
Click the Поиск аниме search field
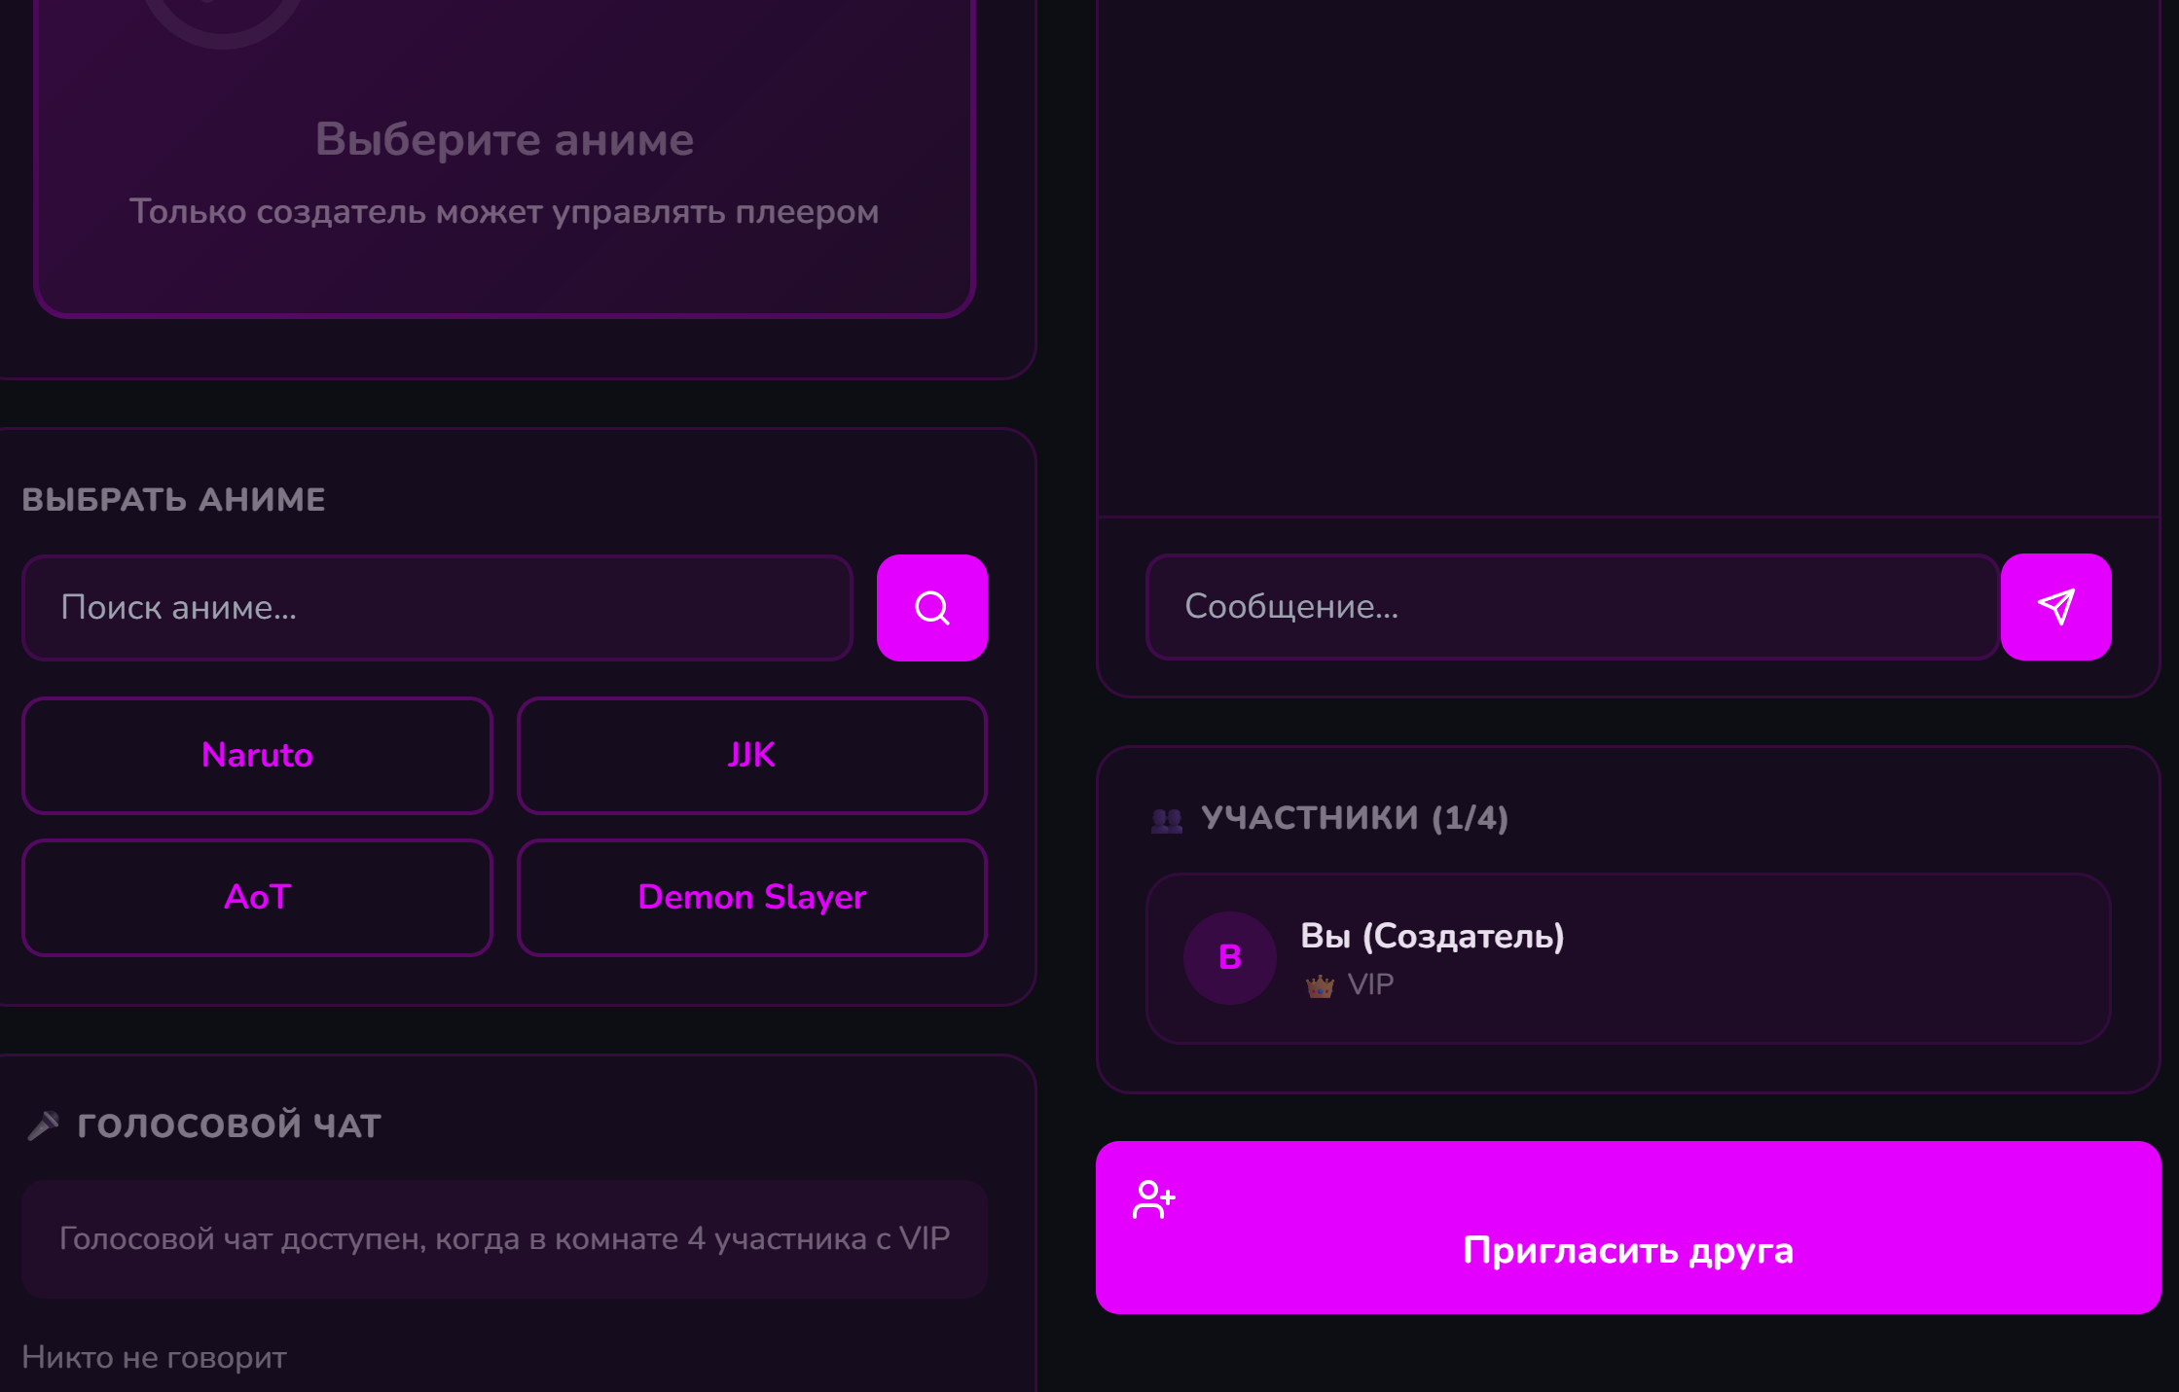coord(438,607)
